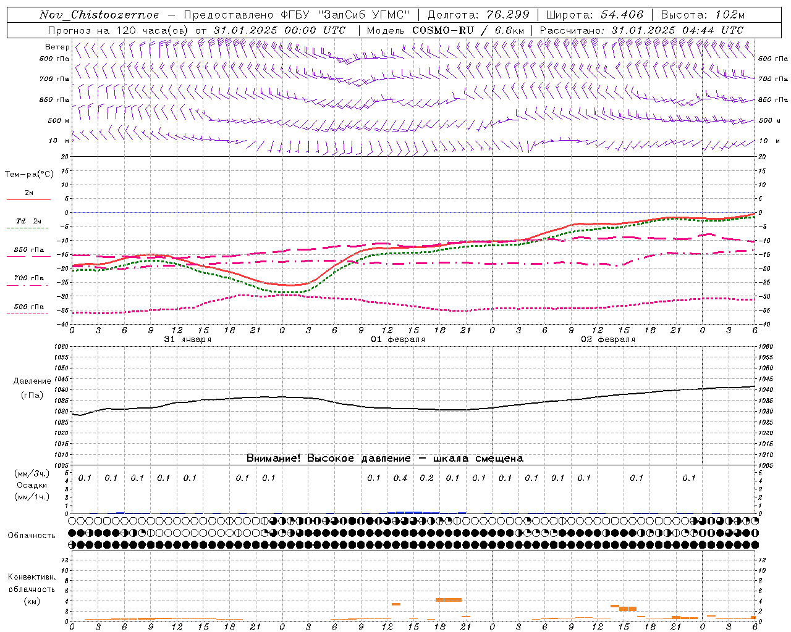Click the 700 гПа temperature legend entry

(29, 278)
